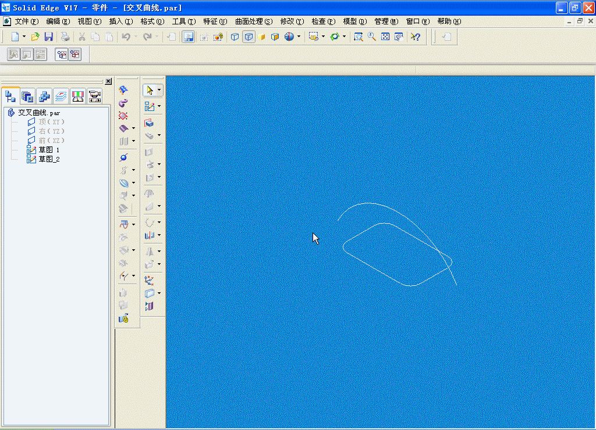Open the 检查 menu

pos(324,21)
